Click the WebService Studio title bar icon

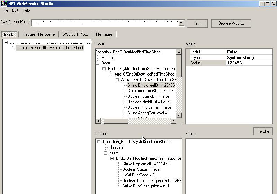(4, 3)
